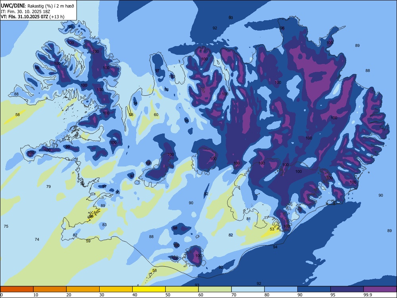This screenshot has width=397, height=298.
Task: Click the '30' legend scale label
Action: click(102, 295)
